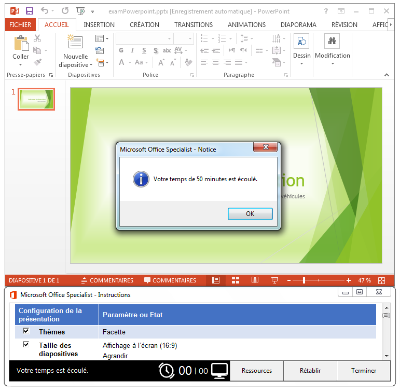The height and width of the screenshot is (392, 400).
Task: Click notes COMMENTAIRES button in status bar
Action: coord(107,280)
